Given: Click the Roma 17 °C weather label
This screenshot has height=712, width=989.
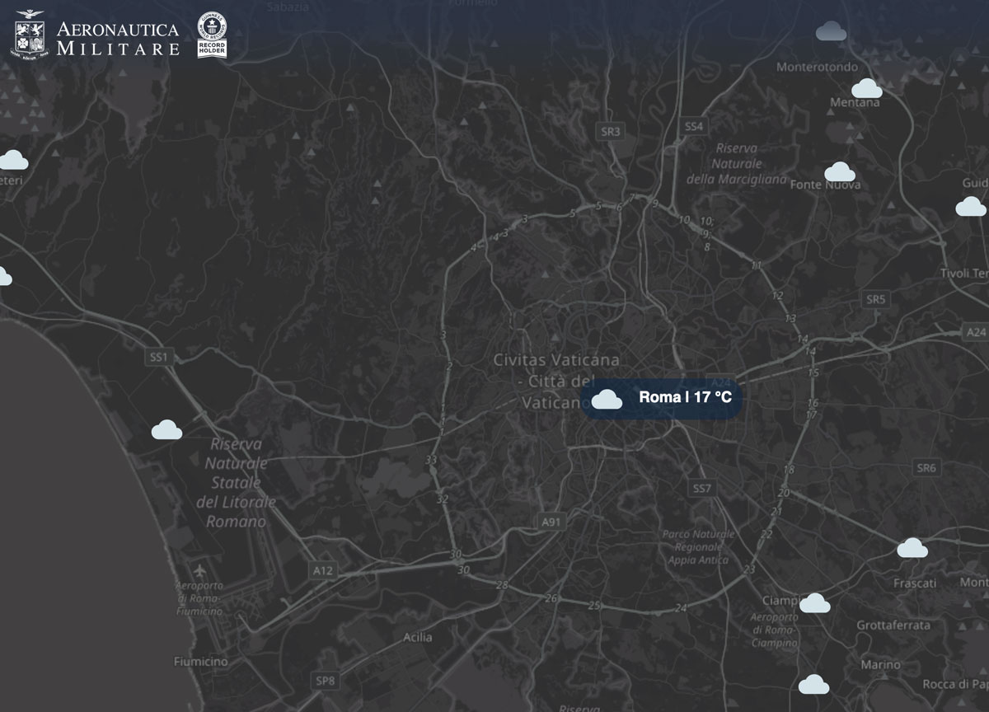Looking at the screenshot, I should click(x=685, y=398).
